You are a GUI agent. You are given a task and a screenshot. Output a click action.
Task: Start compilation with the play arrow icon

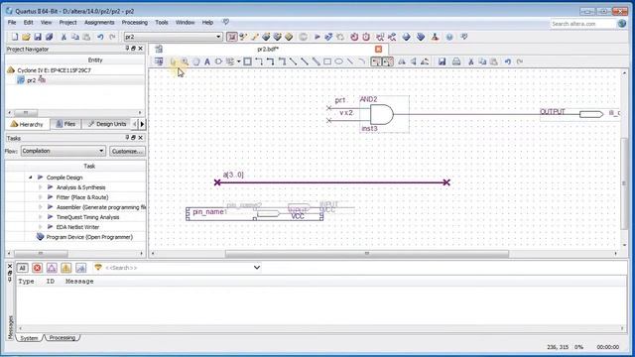point(317,37)
